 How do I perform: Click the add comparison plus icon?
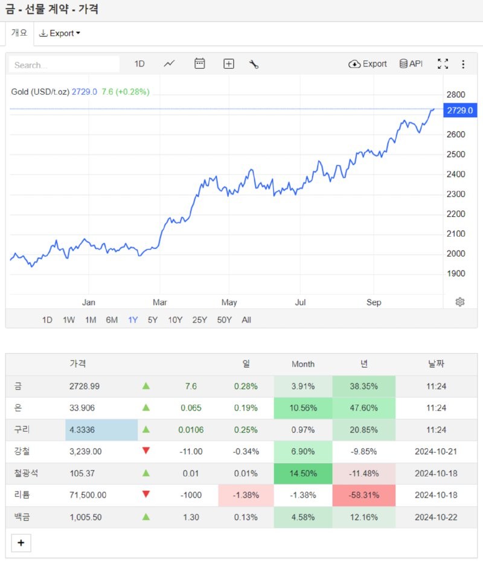click(229, 64)
